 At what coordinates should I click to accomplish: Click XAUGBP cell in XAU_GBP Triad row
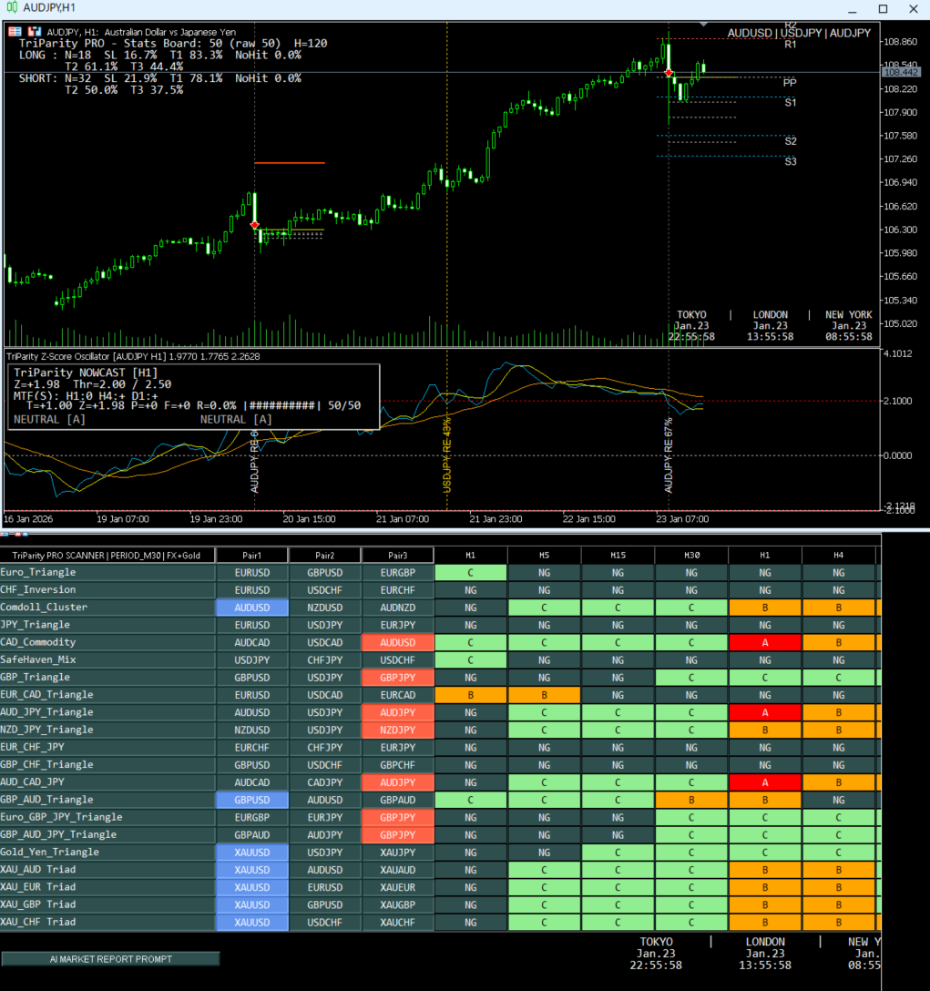coord(398,904)
